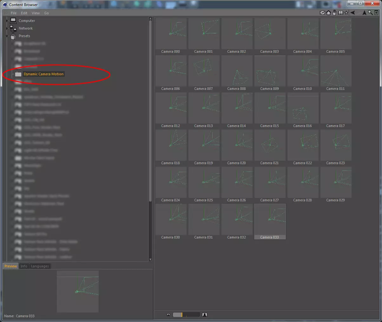Expand the Computer tree node
The width and height of the screenshot is (382, 322).
coord(7,21)
